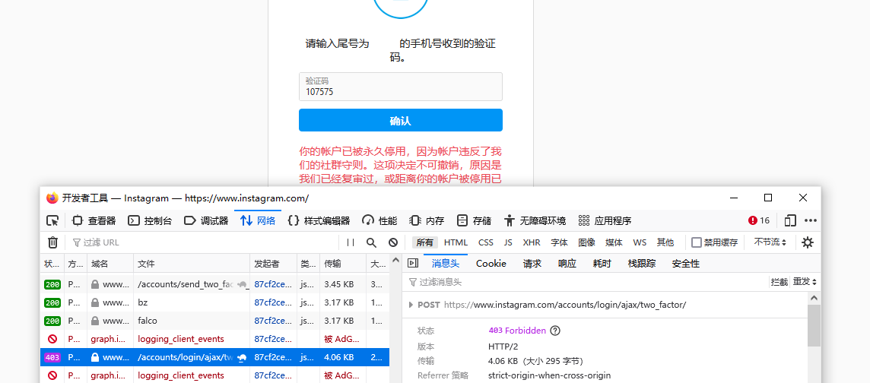
Task: Focus the 过滤 URL filter field
Action: (x=202, y=242)
